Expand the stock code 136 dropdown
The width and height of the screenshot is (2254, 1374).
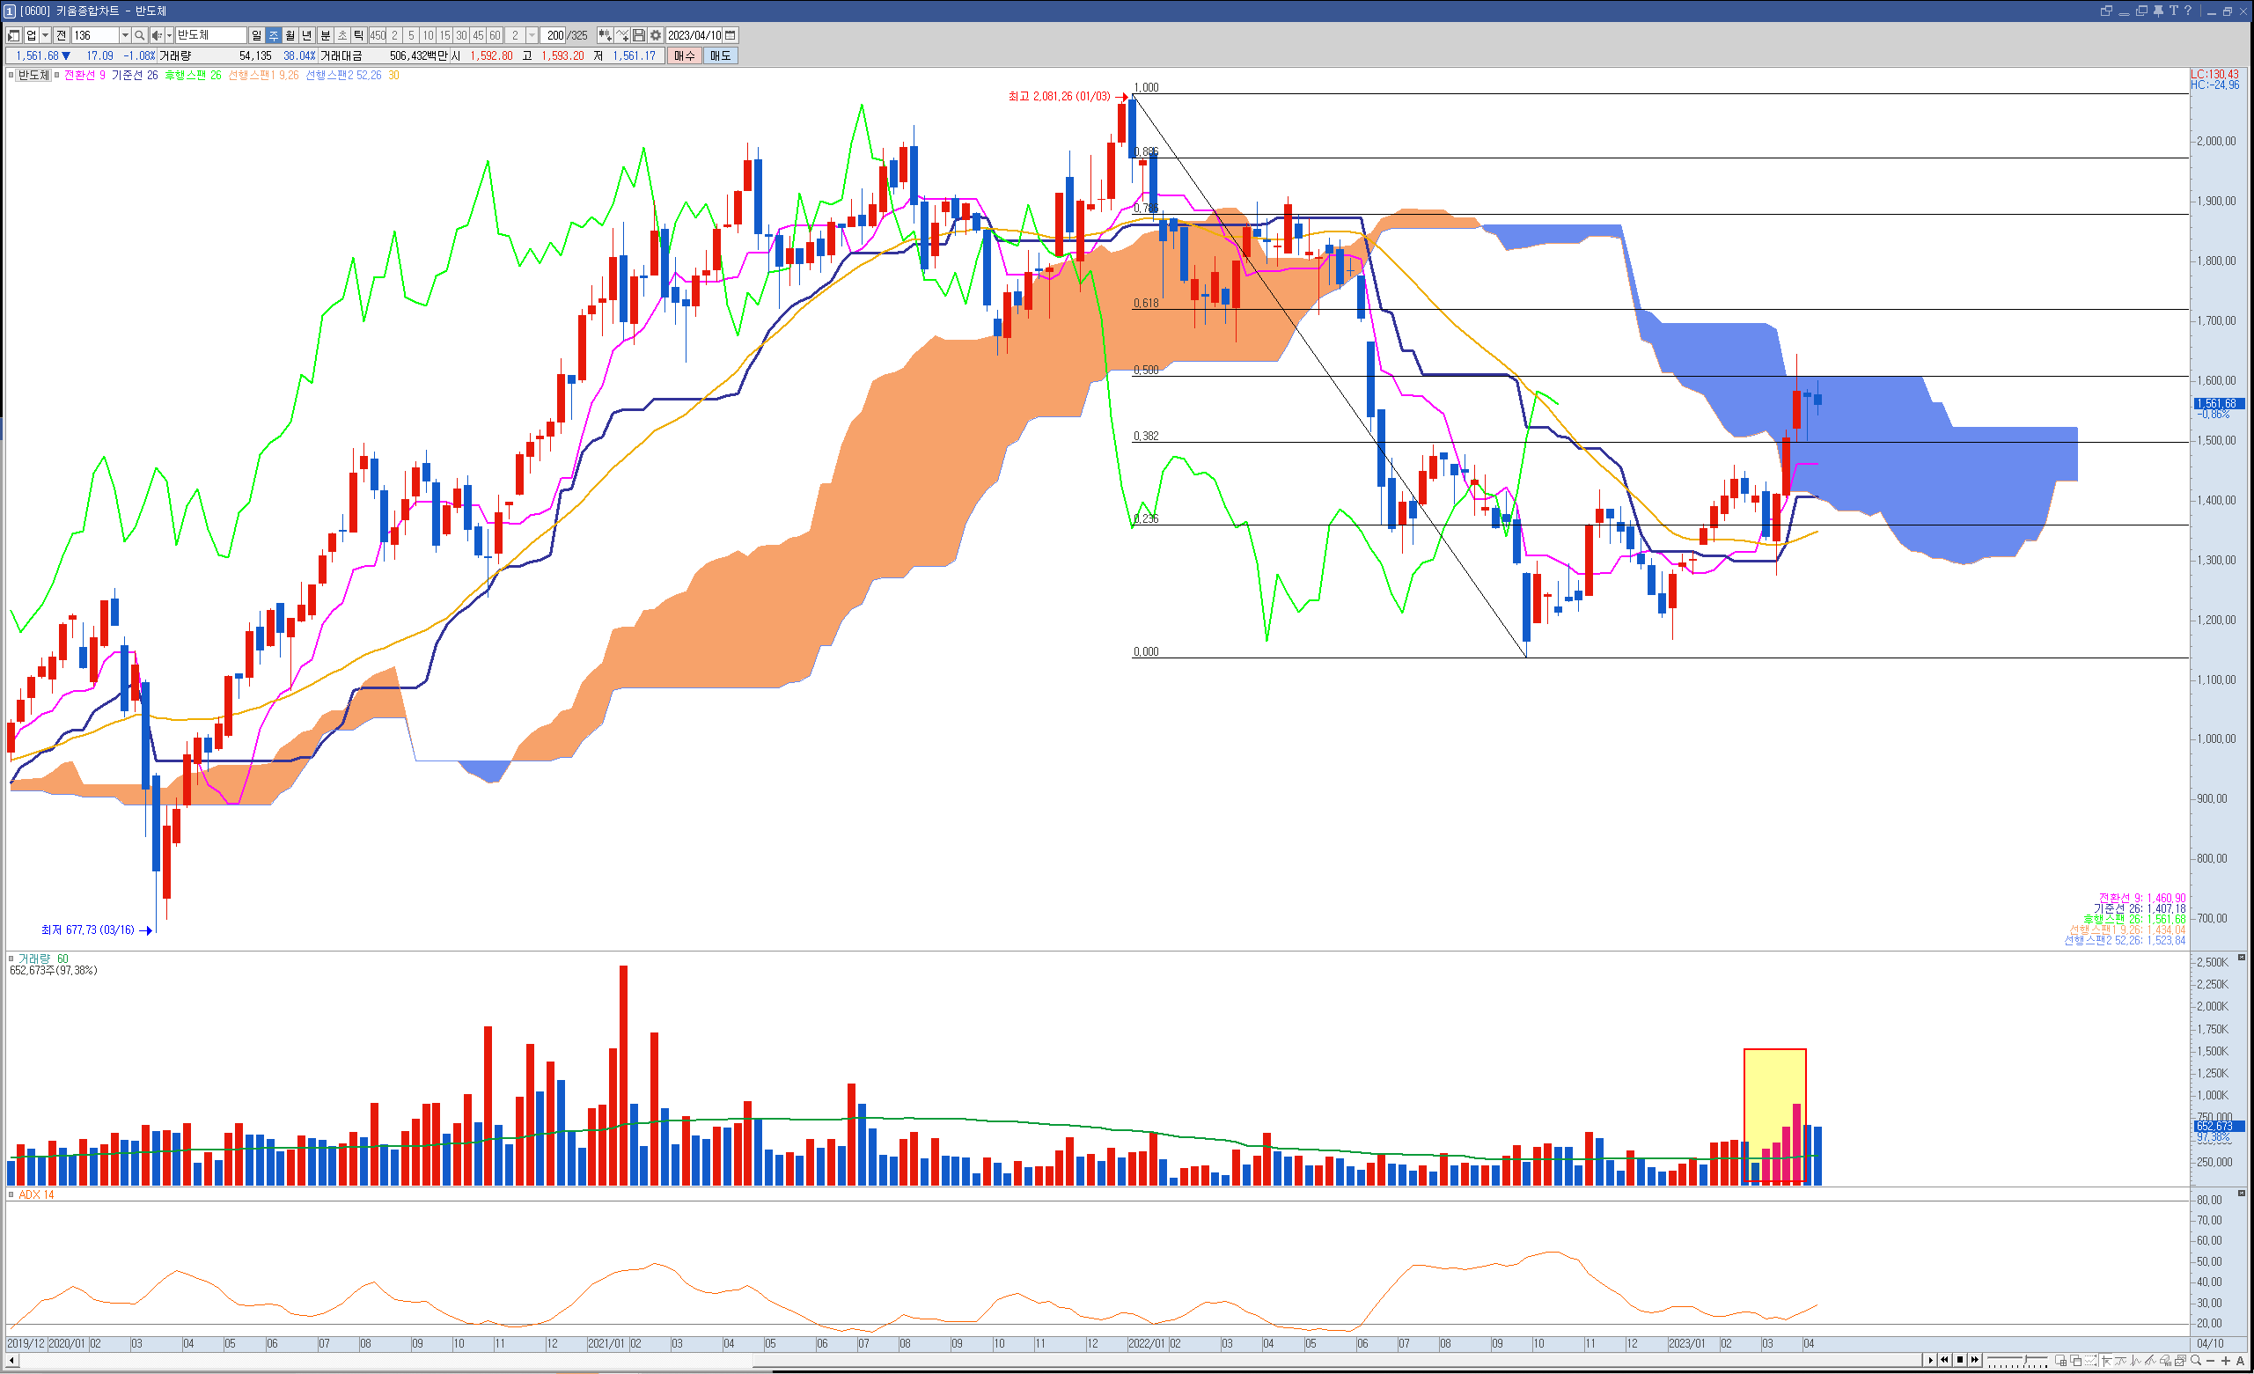(x=125, y=34)
